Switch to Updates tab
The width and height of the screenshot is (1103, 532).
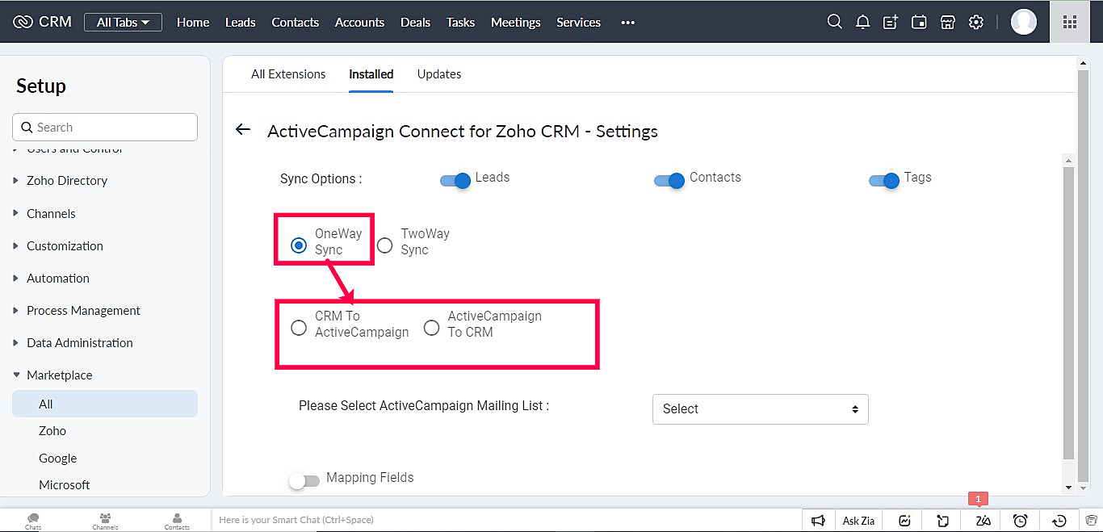tap(439, 74)
